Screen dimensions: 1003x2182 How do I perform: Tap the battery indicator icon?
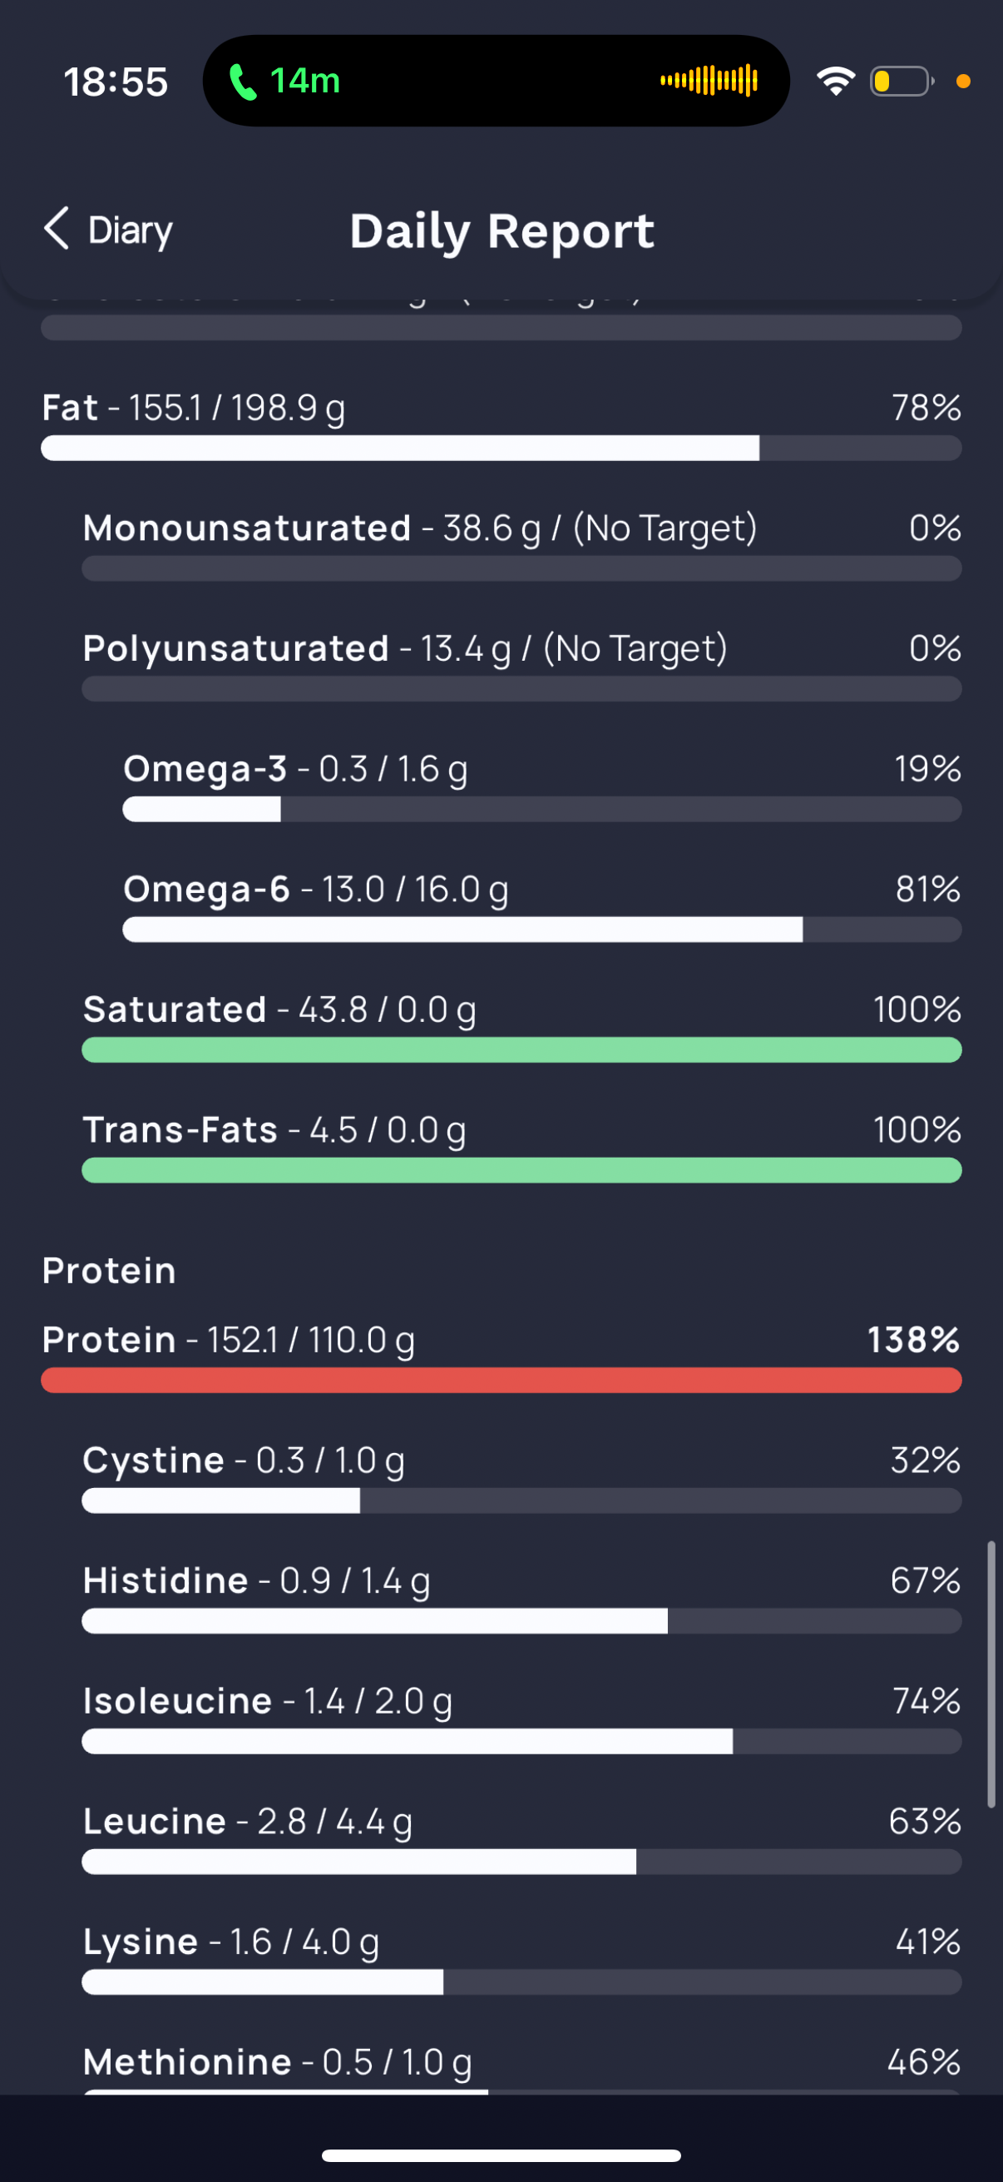point(902,82)
